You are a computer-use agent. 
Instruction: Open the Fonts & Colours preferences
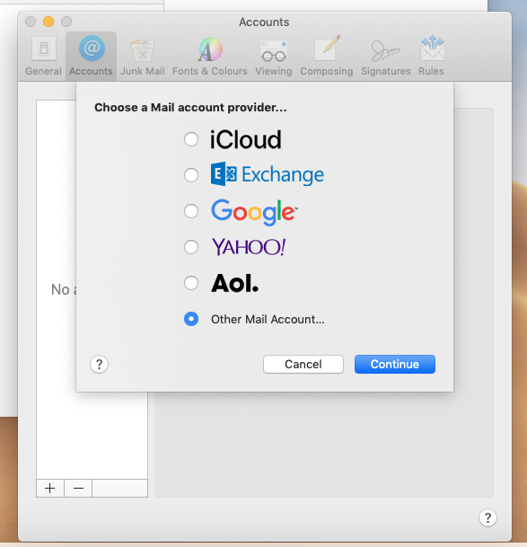click(209, 56)
